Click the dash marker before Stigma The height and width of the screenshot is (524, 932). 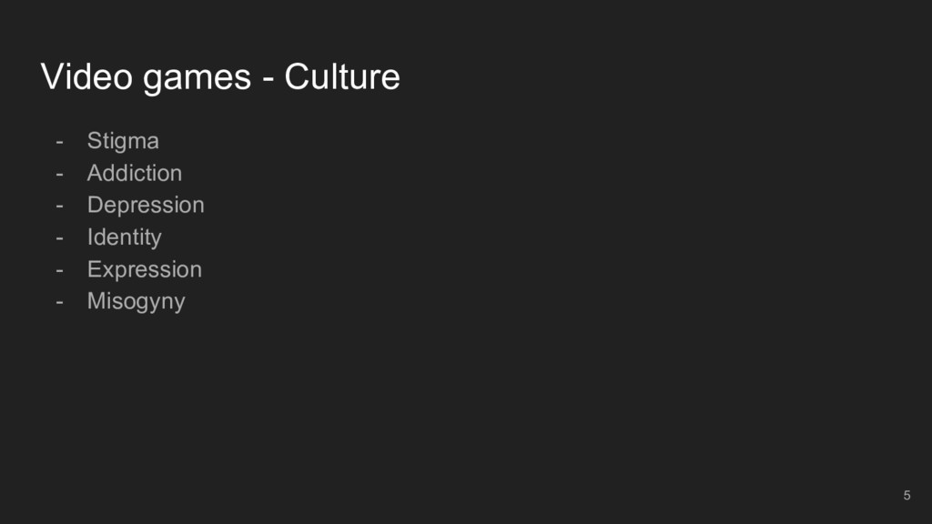tap(59, 143)
